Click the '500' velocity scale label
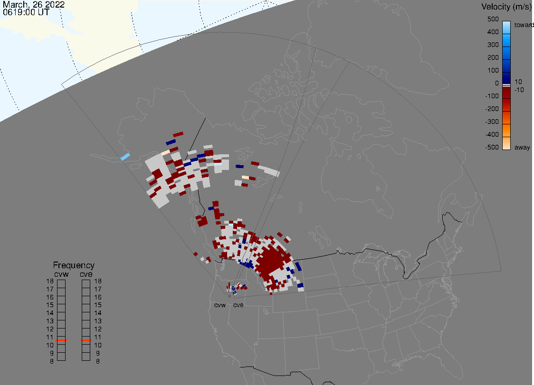 coord(493,19)
